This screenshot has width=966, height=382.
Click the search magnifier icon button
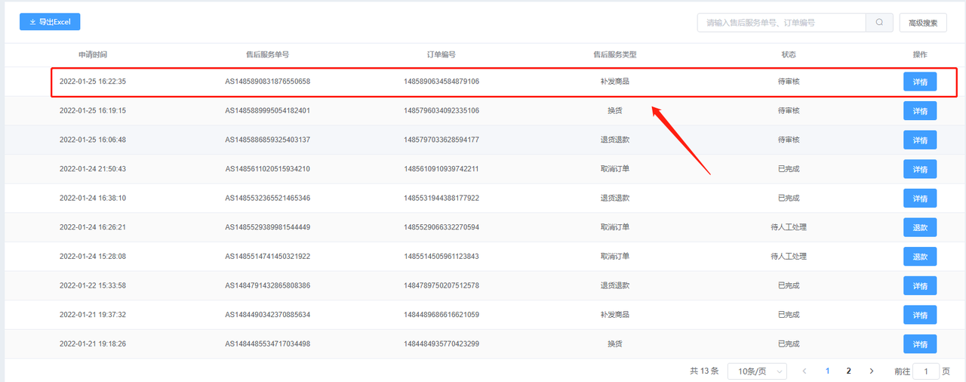[x=879, y=23]
